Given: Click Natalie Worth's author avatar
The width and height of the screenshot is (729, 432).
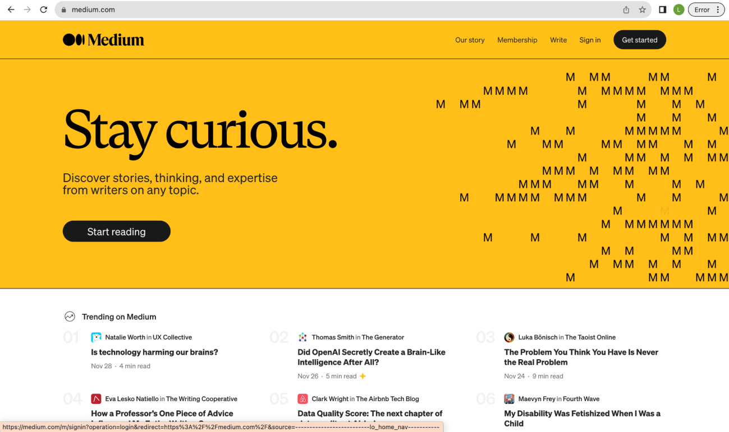Looking at the screenshot, I should 96,337.
